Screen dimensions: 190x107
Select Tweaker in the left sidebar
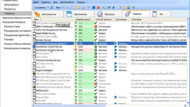pyautogui.click(x=9, y=40)
